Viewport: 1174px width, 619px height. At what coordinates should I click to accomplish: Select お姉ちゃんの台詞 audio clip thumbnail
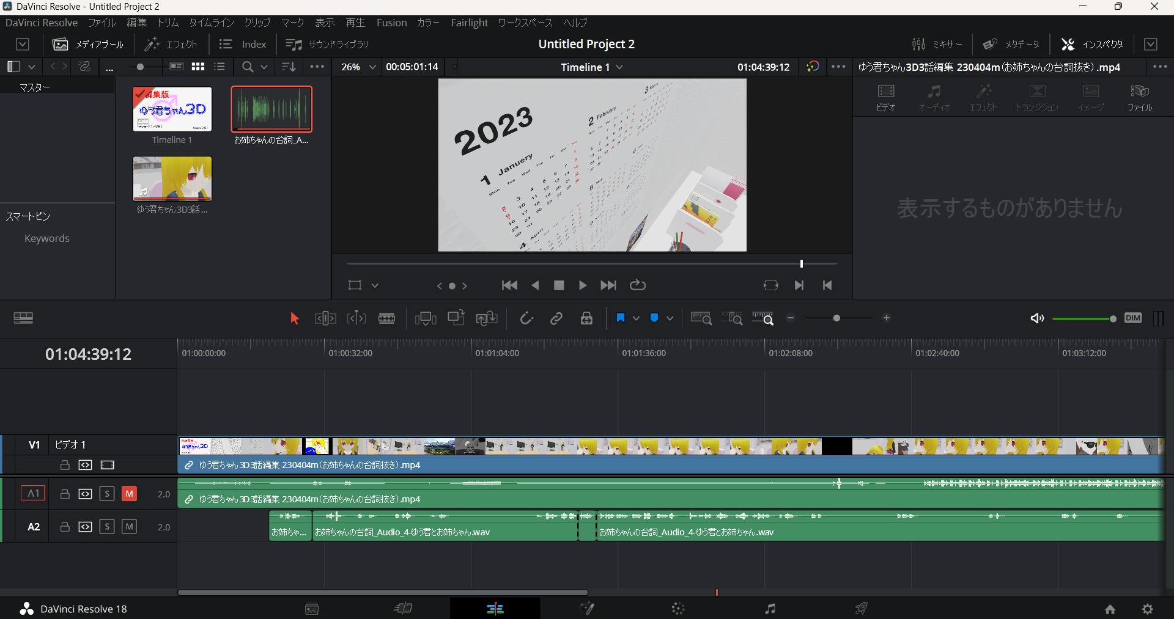point(271,109)
